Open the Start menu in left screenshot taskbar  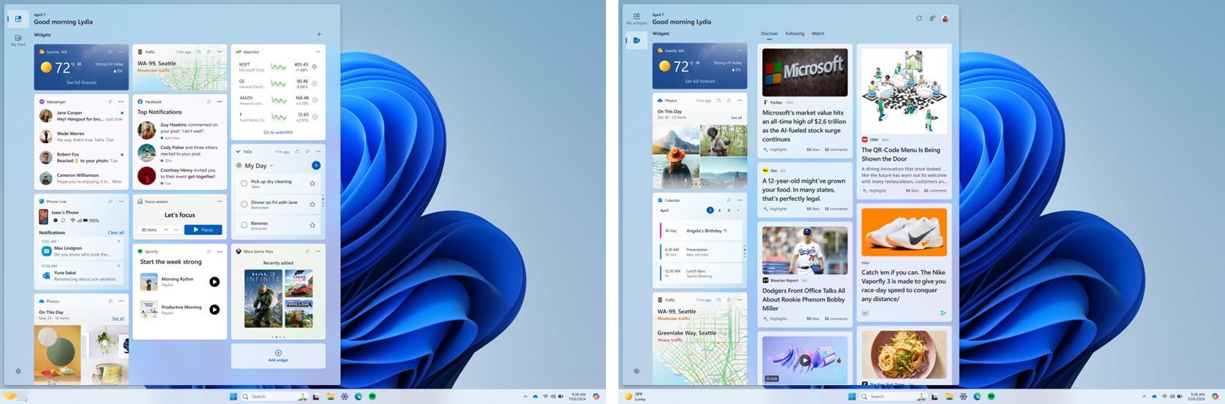[233, 397]
